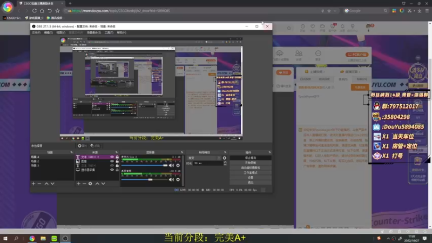Click the Exit button in OBS controls
Viewport: 432px width, 243px height.
[251, 183]
